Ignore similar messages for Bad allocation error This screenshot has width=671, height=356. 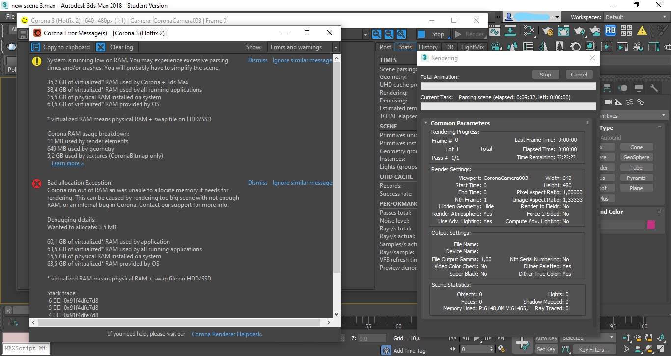[302, 183]
